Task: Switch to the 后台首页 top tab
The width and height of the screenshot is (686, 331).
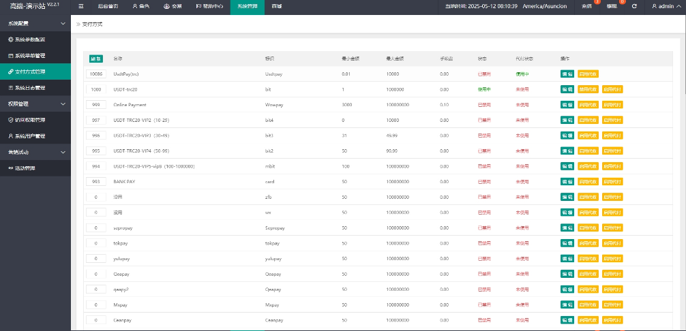Action: (108, 6)
